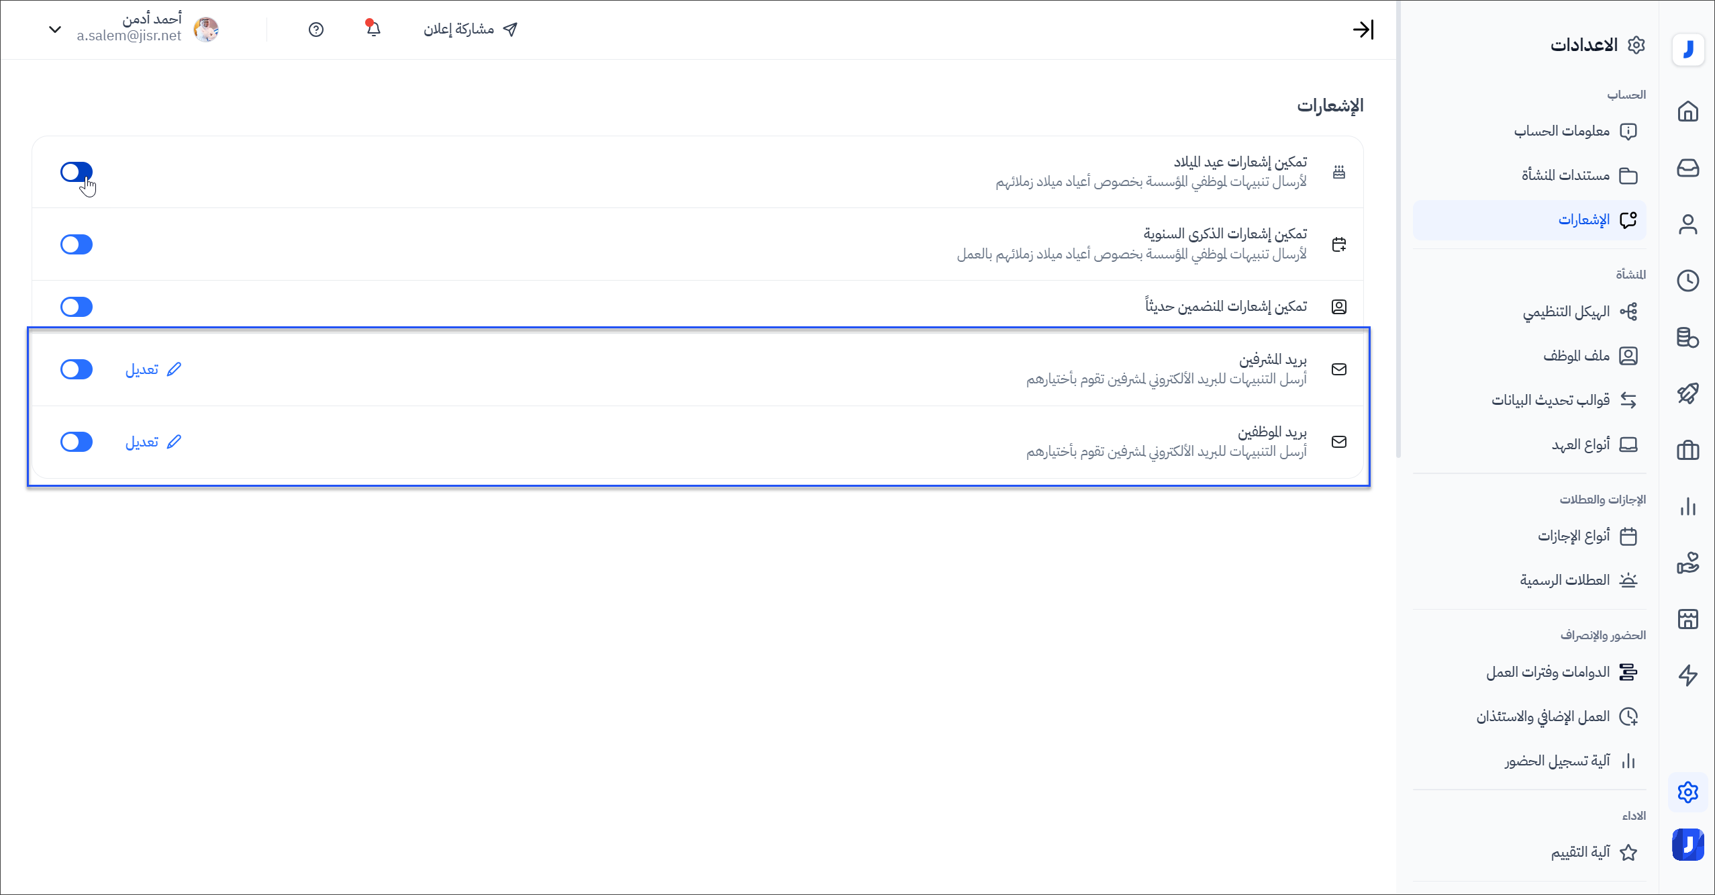Select الهيكل التنظيمي menu item
Viewport: 1715px width, 895px height.
(1566, 312)
